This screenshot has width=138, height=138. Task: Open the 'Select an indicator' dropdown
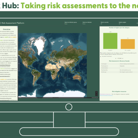point(87,23)
